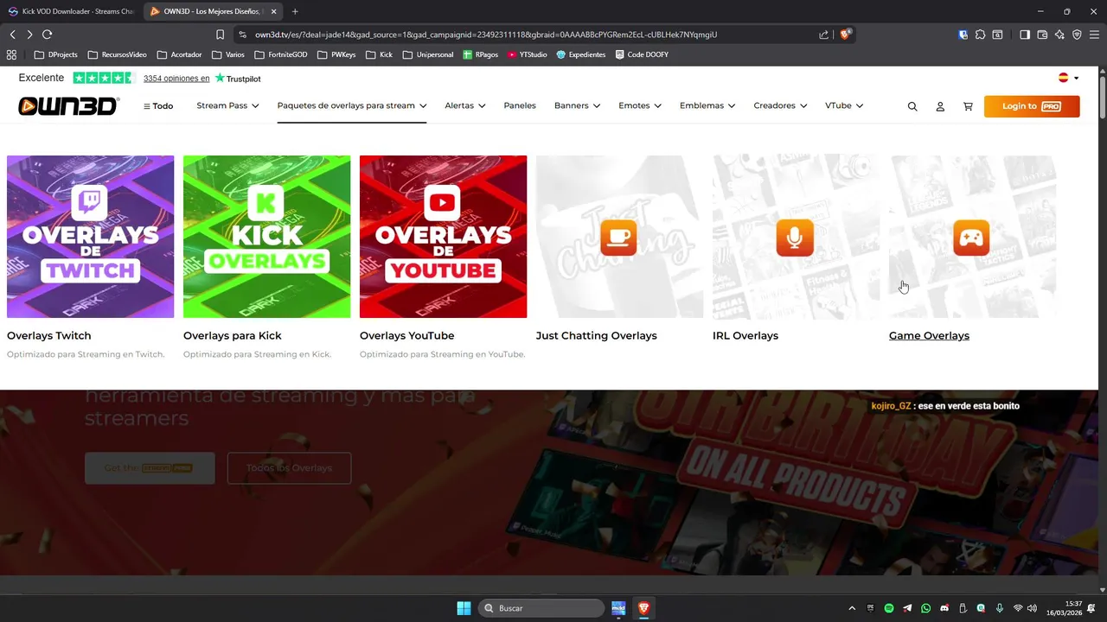Open the RecursosVideo bookmark folder
This screenshot has width=1107, height=622.
pos(118,54)
